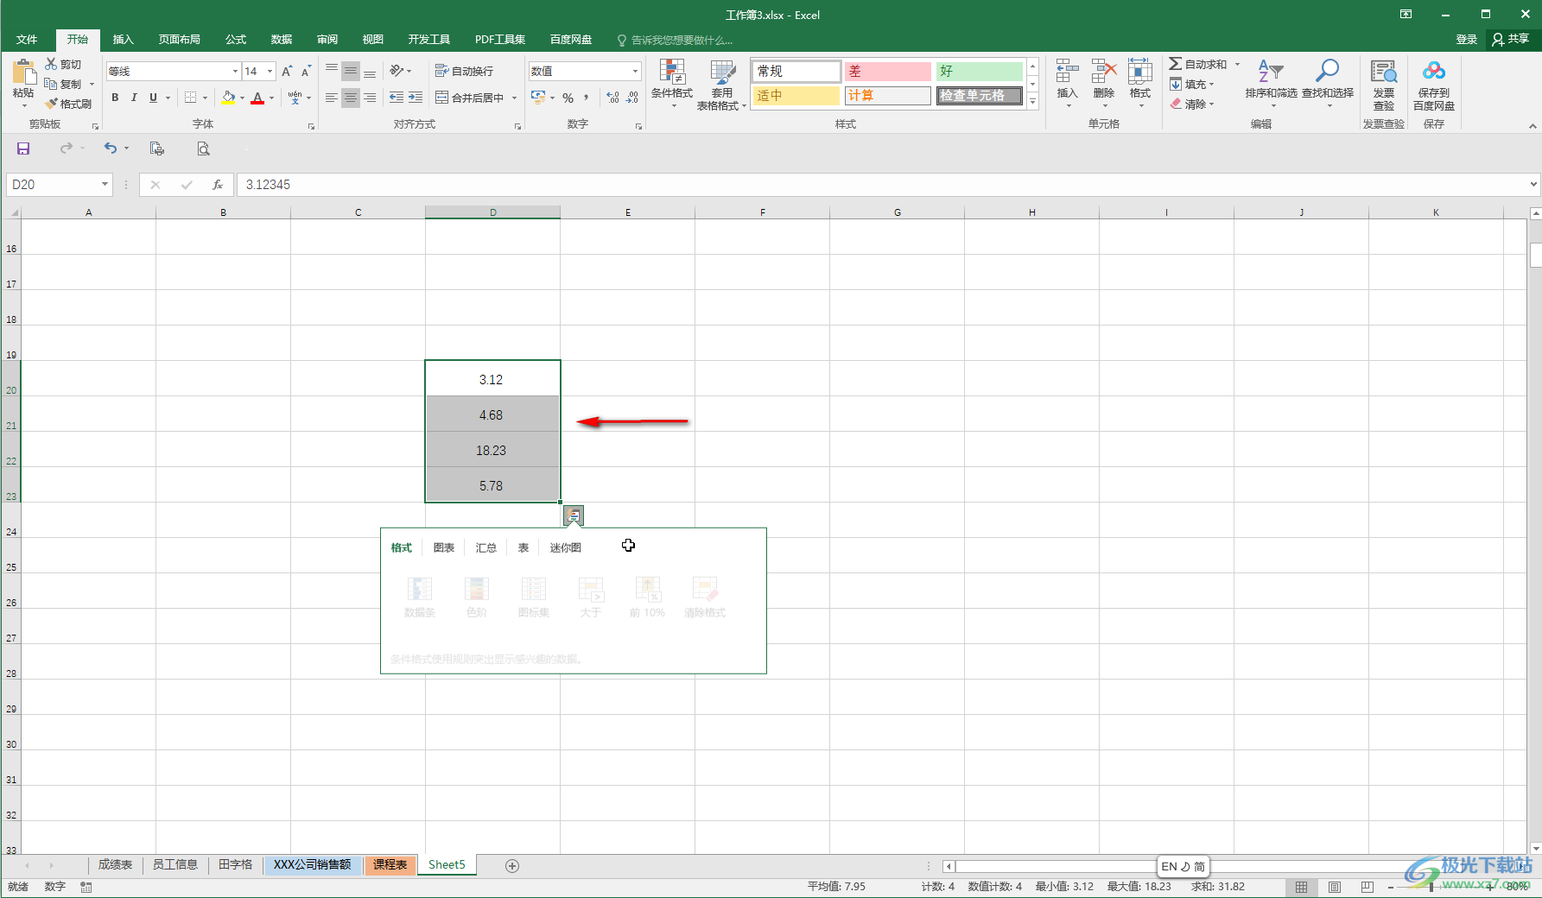Screen dimensions: 1542x898
Task: Apply the Neutral (适中) cell style
Action: point(796,95)
